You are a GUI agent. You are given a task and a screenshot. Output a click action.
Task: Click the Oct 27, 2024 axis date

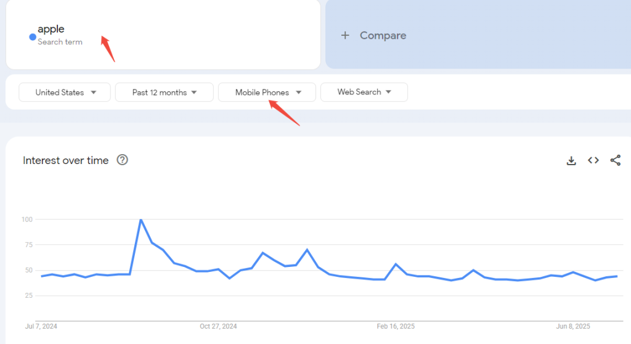click(x=218, y=326)
